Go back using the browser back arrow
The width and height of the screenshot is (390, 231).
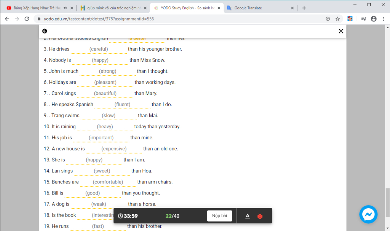pos(7,19)
